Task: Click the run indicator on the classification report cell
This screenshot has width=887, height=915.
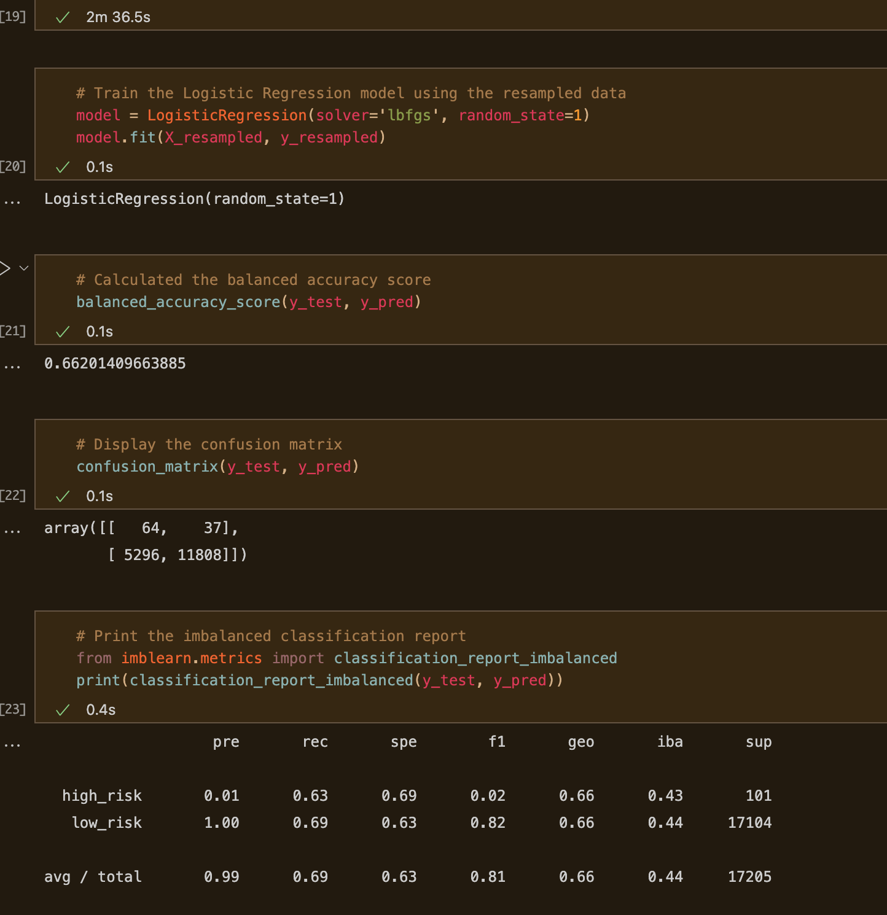Action: tap(63, 709)
